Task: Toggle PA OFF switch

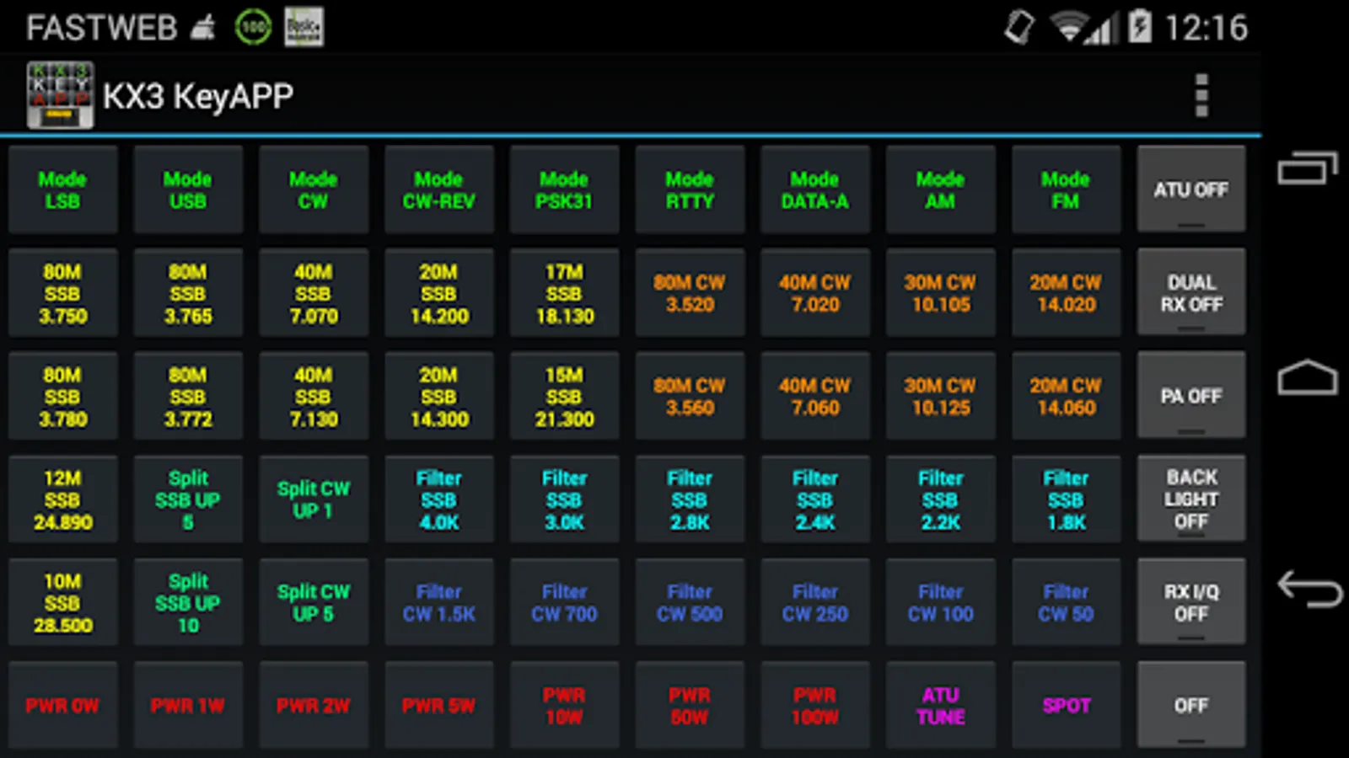Action: tap(1191, 396)
